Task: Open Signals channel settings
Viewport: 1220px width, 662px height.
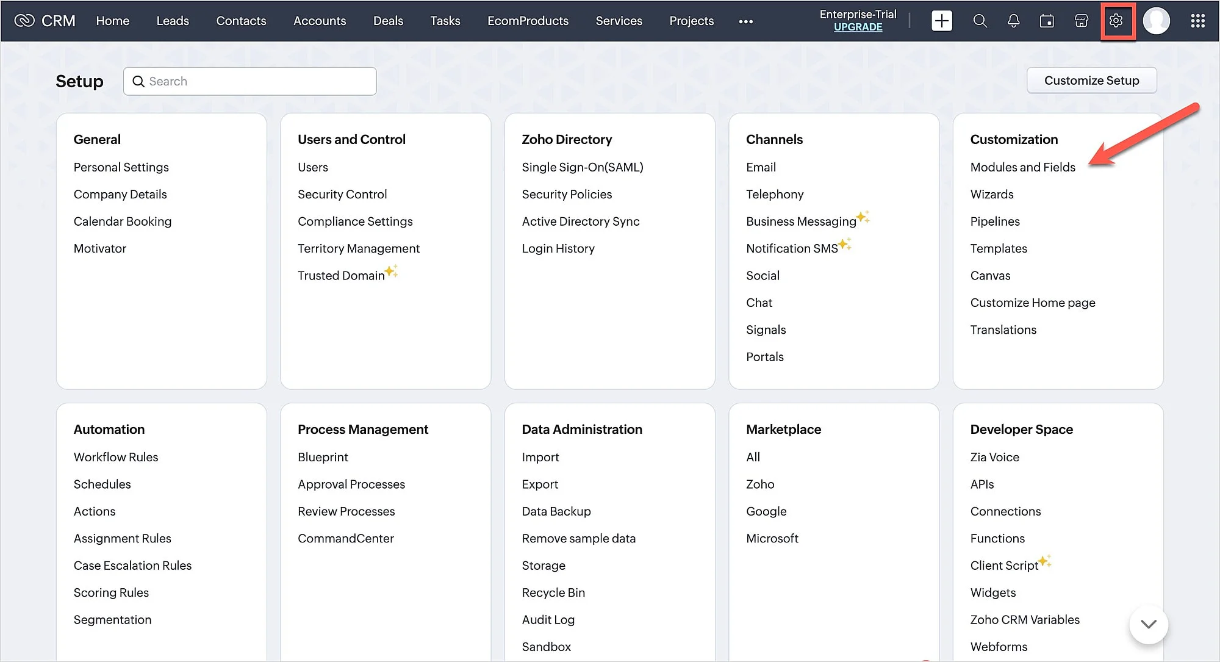Action: [x=766, y=330]
